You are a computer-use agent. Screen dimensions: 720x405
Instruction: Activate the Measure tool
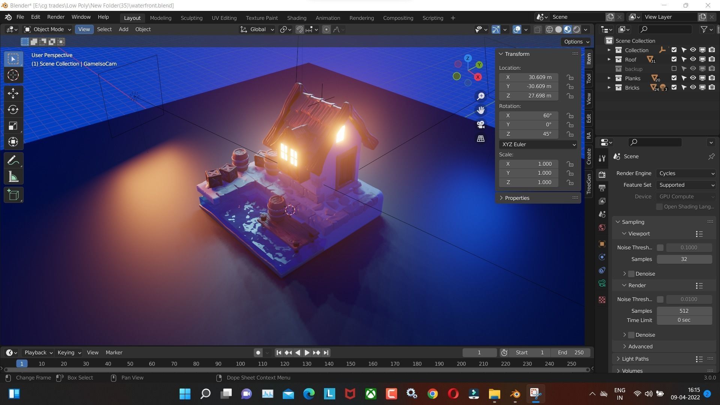click(x=13, y=177)
